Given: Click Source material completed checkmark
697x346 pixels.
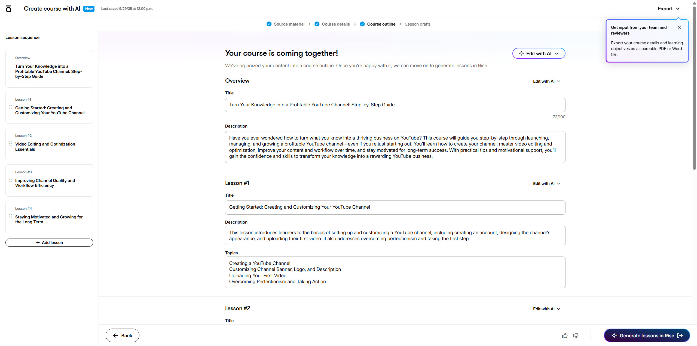Looking at the screenshot, I should pos(269,24).
